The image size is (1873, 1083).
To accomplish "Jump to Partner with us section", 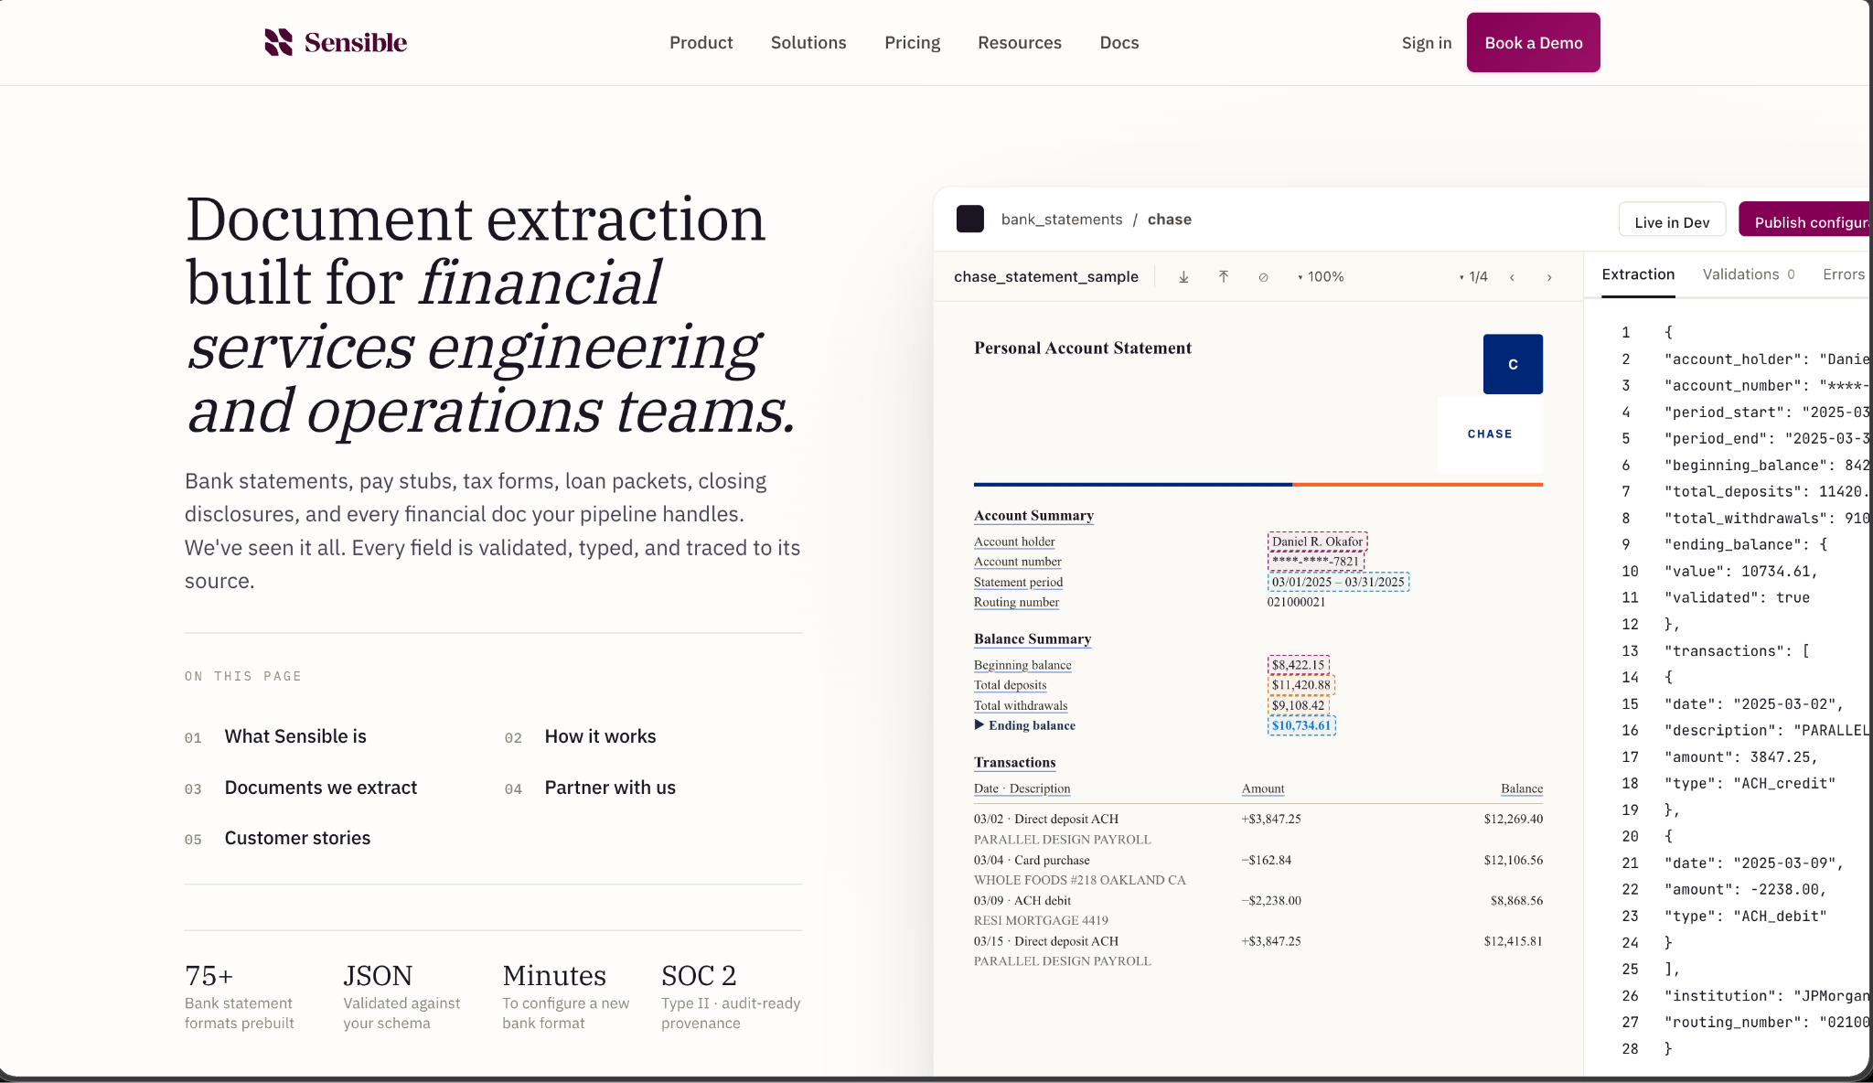I will [610, 788].
